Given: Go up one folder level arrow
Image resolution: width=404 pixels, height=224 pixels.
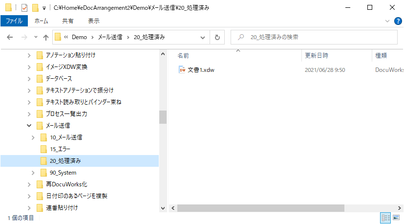Looking at the screenshot, I should (46, 38).
